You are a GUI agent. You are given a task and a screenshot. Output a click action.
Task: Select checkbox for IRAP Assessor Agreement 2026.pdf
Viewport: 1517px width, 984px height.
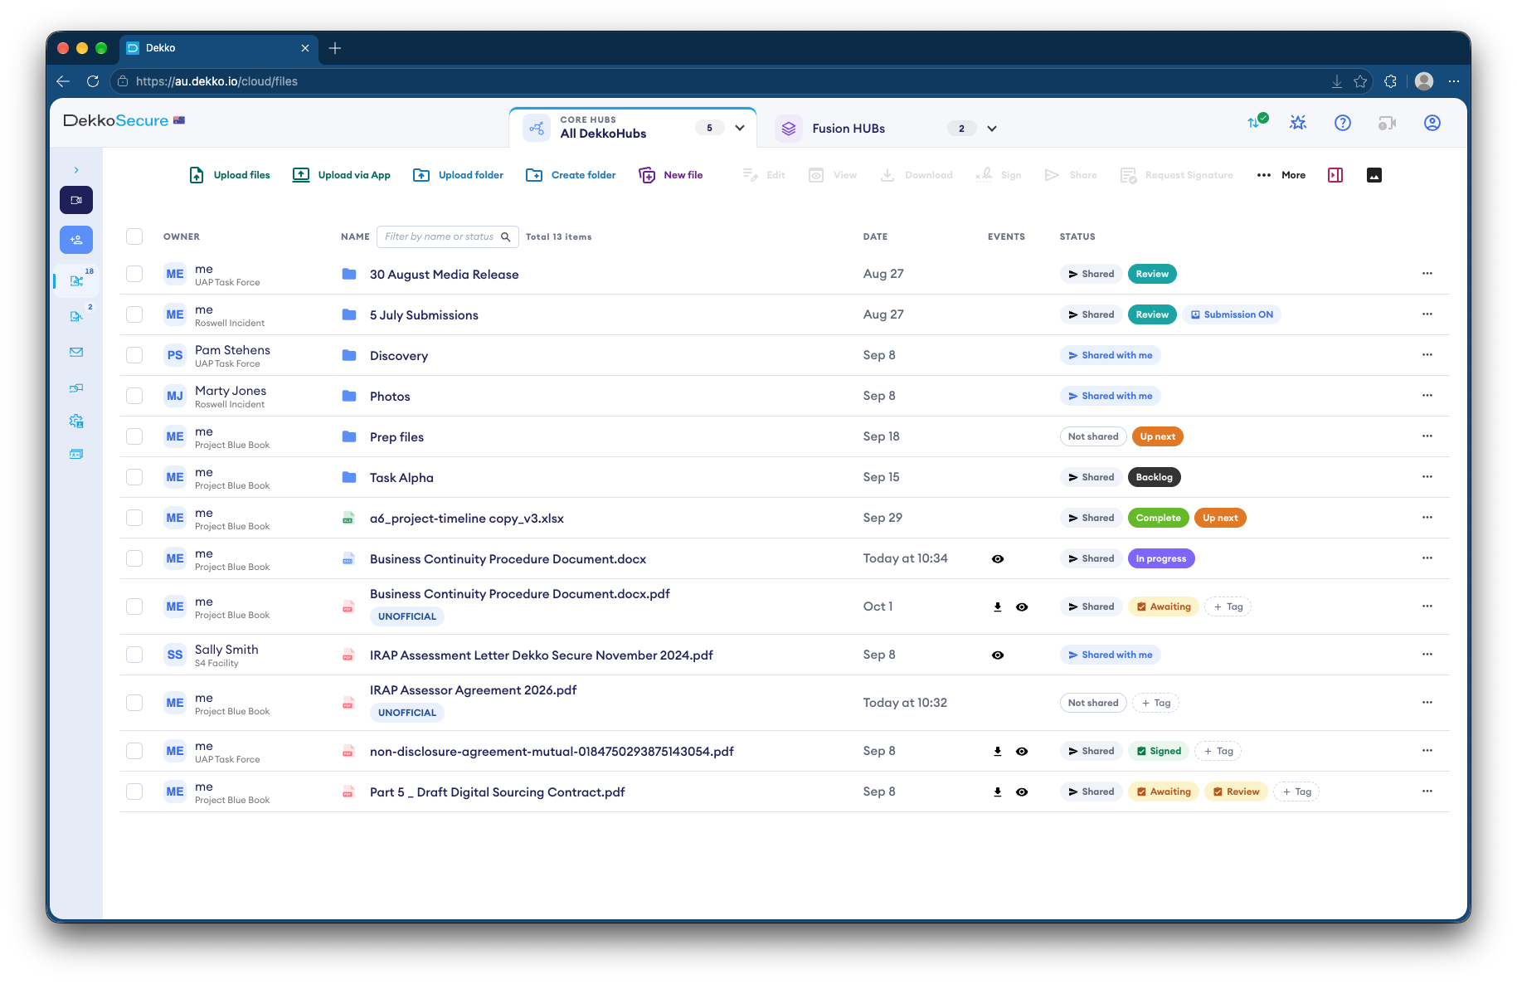point(134,703)
